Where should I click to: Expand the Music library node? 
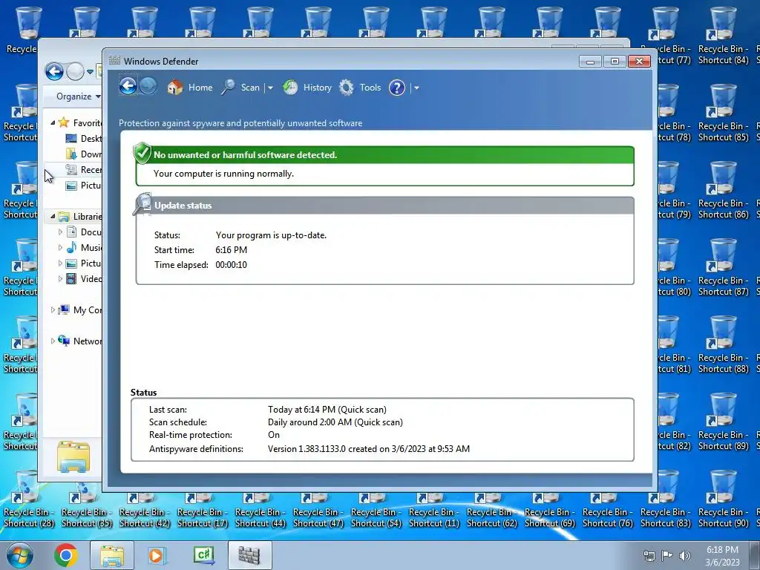(x=60, y=248)
